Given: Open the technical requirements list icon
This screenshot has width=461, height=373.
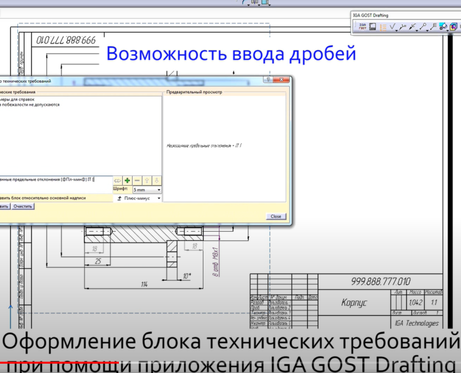Looking at the screenshot, I should (383, 27).
